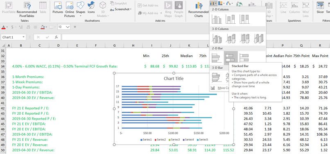Select the Stacked Bar chart type

(231, 58)
